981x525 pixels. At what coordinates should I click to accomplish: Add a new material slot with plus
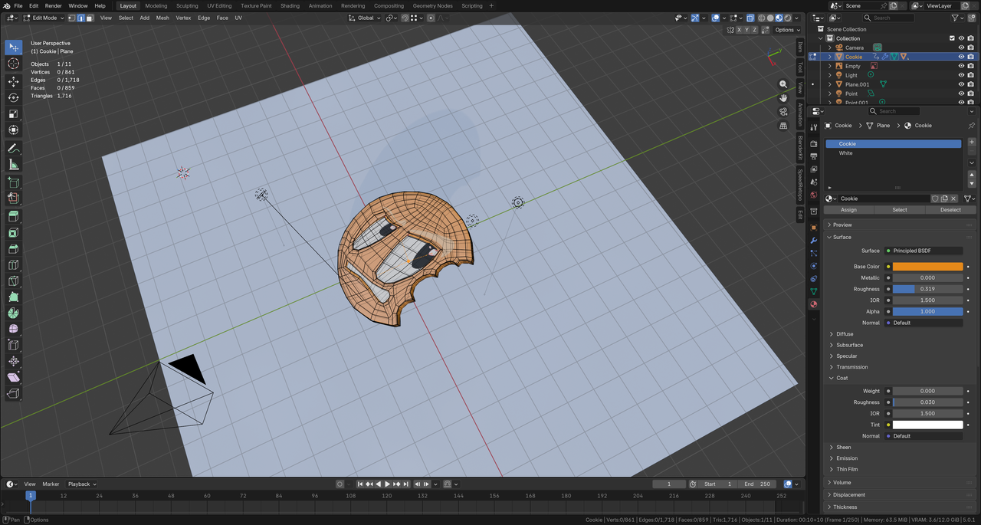point(972,142)
